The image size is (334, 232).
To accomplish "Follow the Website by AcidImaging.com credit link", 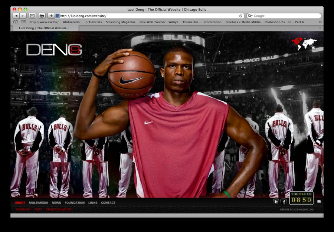I will point(297,209).
